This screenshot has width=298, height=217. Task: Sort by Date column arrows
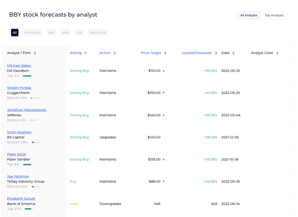click(234, 53)
